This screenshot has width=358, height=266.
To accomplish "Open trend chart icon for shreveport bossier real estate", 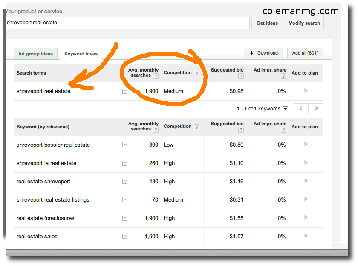I will point(124,145).
